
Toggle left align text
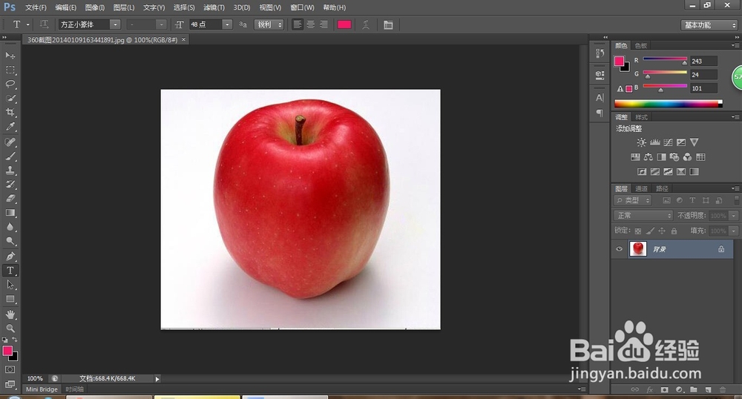click(x=298, y=24)
